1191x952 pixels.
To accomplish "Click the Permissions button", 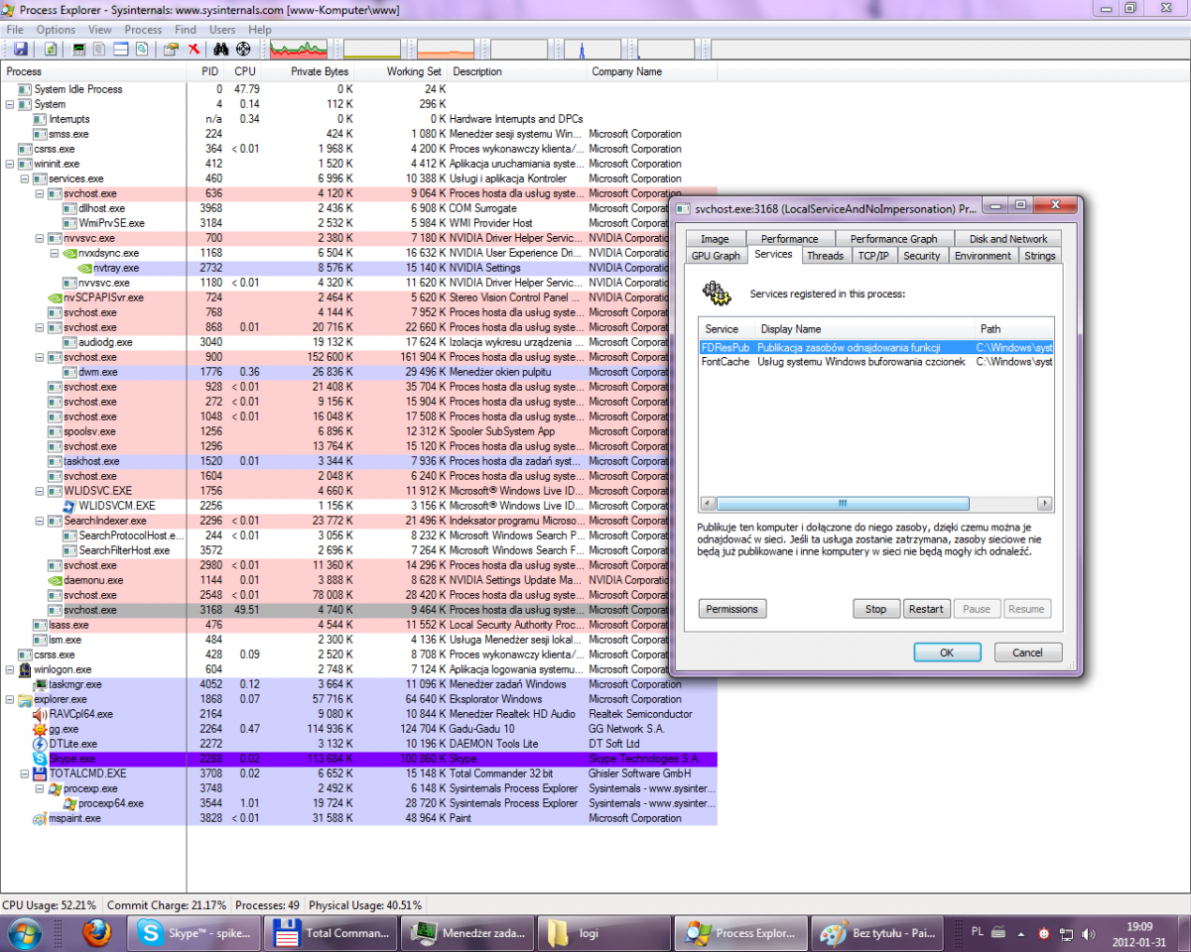I will click(732, 609).
